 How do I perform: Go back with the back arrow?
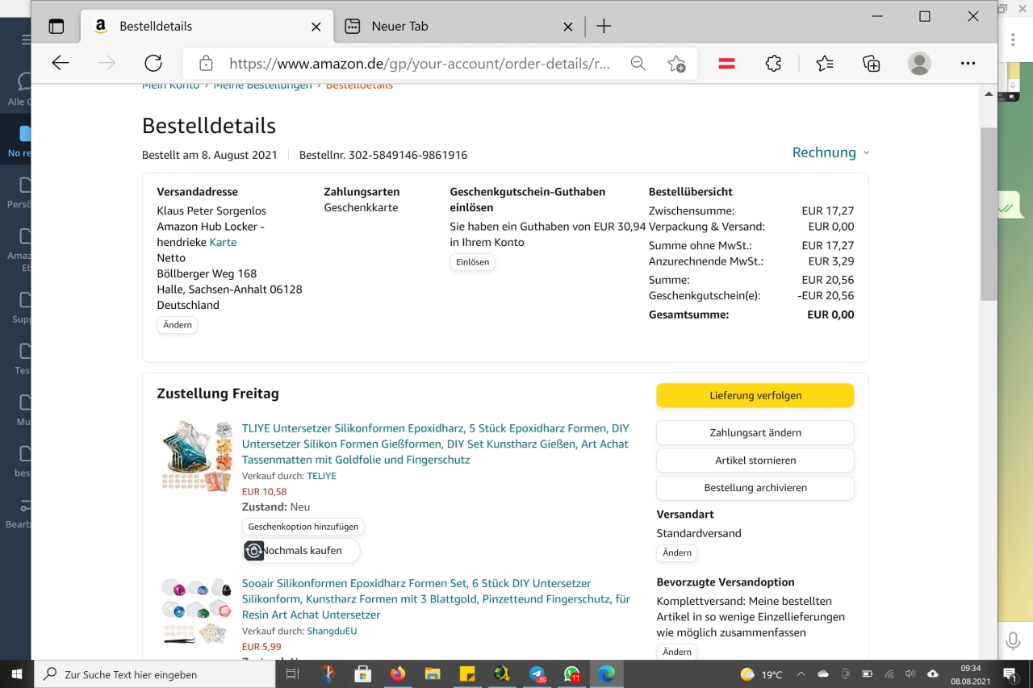coord(61,64)
